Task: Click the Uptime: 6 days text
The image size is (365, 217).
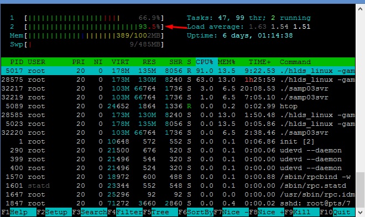Action: coord(240,35)
